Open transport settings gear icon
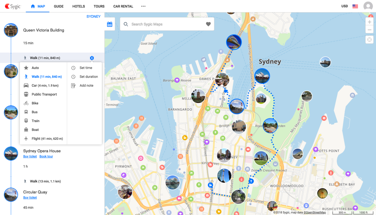This screenshot has height=215, width=376. pos(92,58)
